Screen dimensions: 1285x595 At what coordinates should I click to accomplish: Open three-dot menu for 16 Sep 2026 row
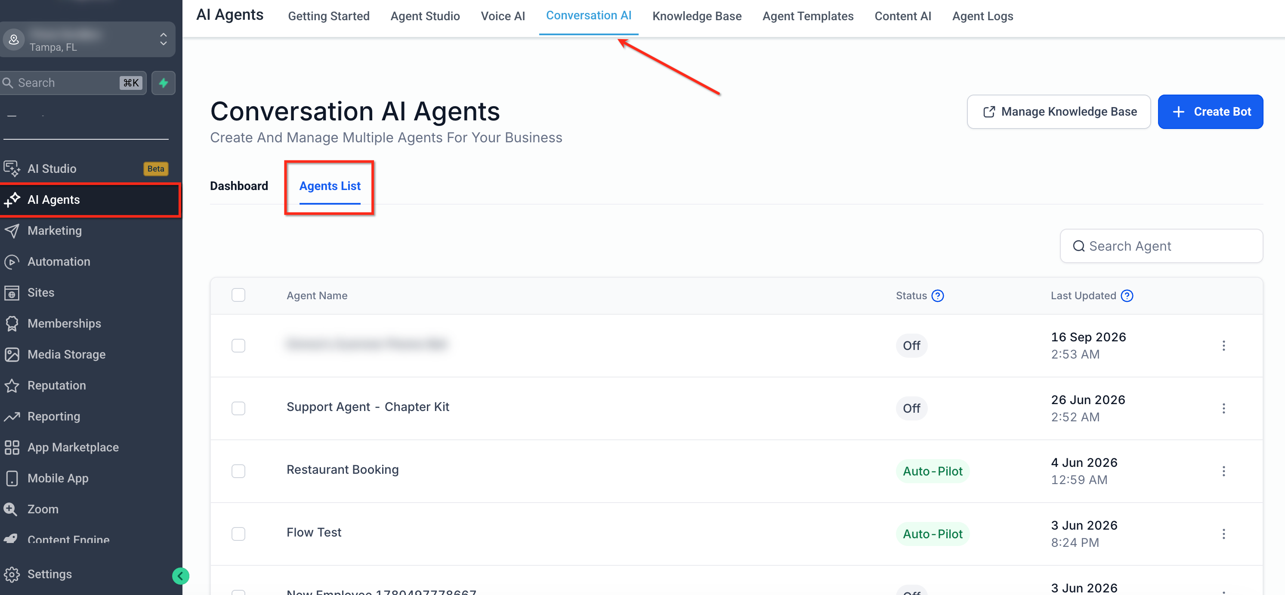click(x=1223, y=345)
